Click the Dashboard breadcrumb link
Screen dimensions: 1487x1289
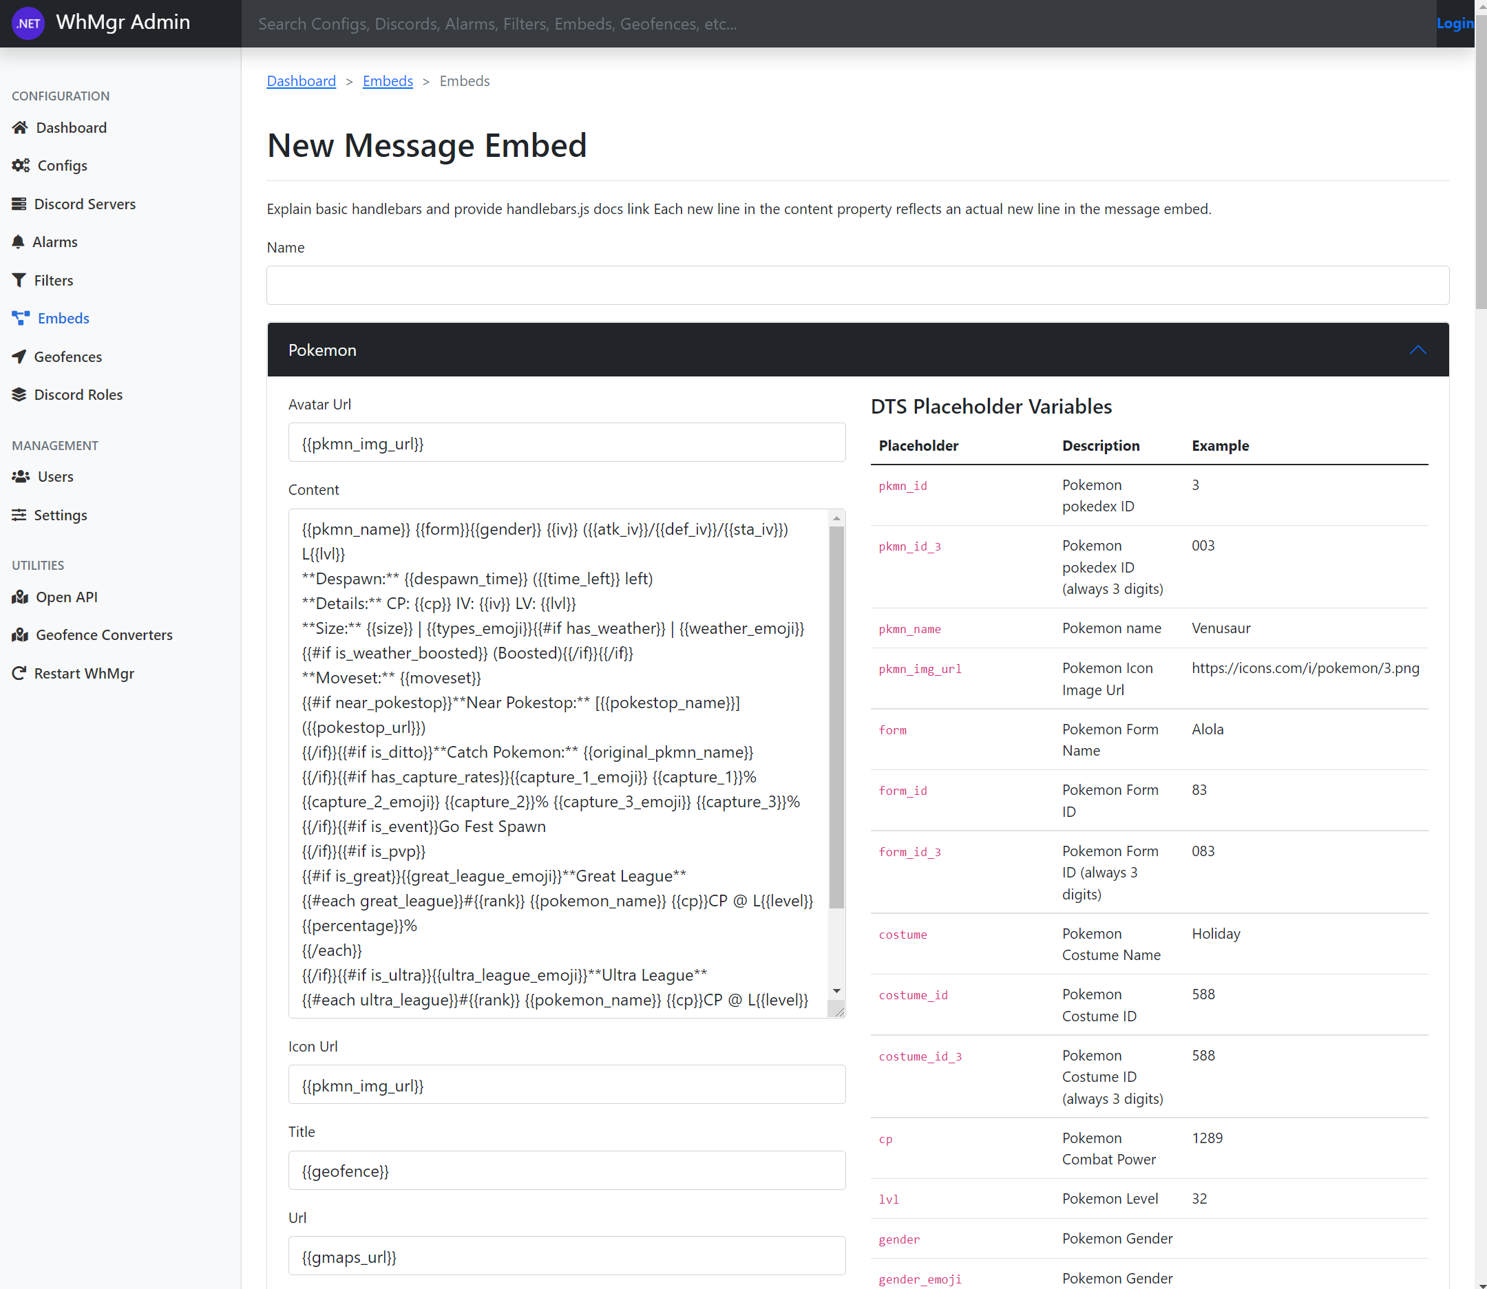301,81
